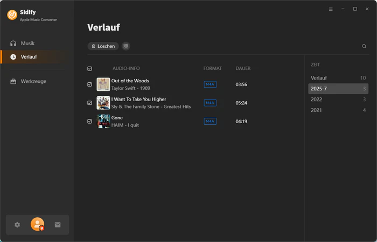Select HAIM - I quit text
The height and width of the screenshot is (242, 377).
pos(125,125)
